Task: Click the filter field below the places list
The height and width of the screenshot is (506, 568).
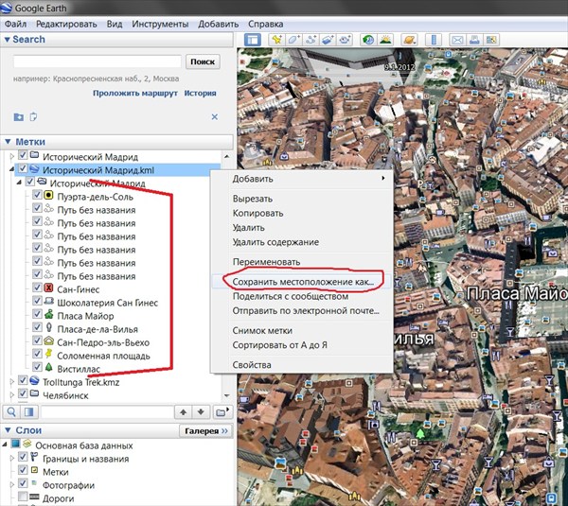Action: [106, 412]
